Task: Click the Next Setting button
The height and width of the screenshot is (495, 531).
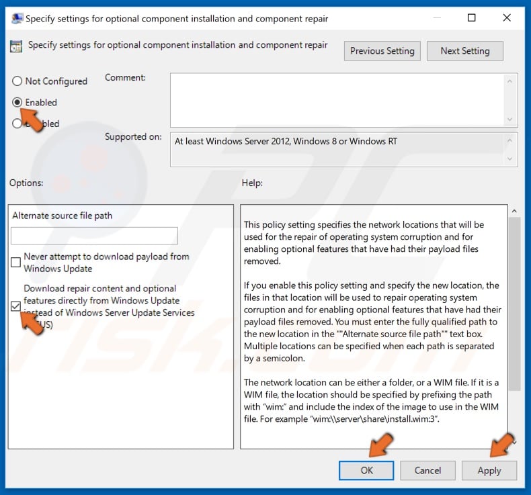Action: 465,51
